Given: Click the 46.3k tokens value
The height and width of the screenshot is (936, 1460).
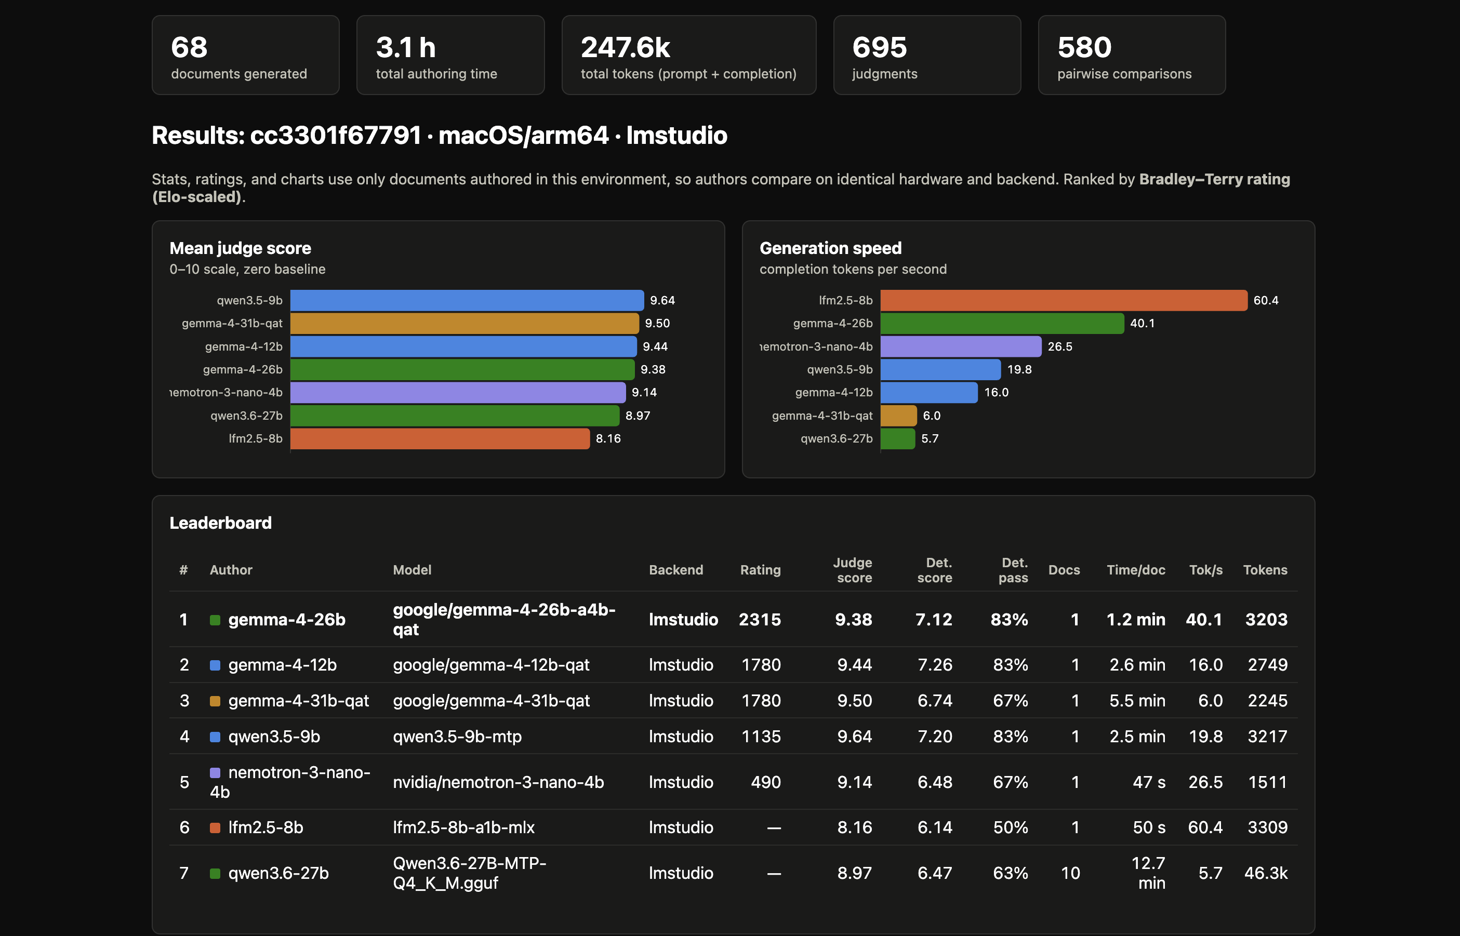Looking at the screenshot, I should click(x=1266, y=873).
